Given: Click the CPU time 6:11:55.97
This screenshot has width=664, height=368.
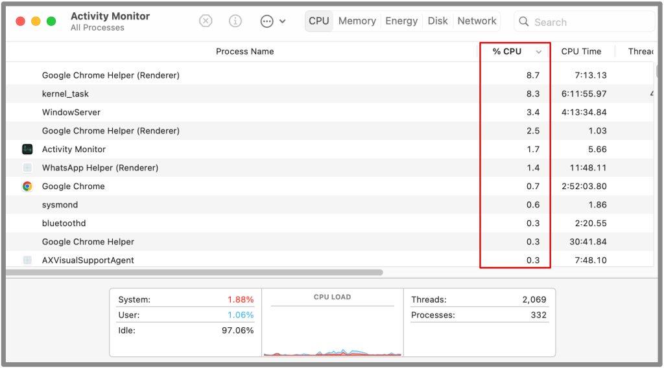Looking at the screenshot, I should (x=584, y=93).
